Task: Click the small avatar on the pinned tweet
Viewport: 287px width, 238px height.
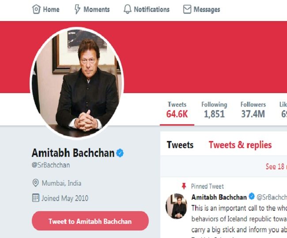Action: [x=176, y=205]
